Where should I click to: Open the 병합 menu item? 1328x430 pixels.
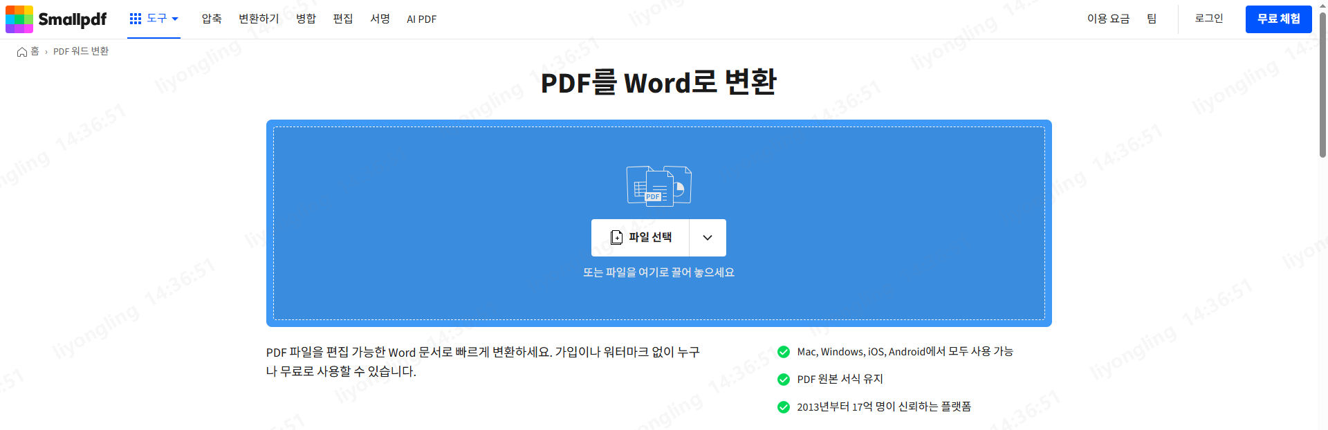(306, 19)
